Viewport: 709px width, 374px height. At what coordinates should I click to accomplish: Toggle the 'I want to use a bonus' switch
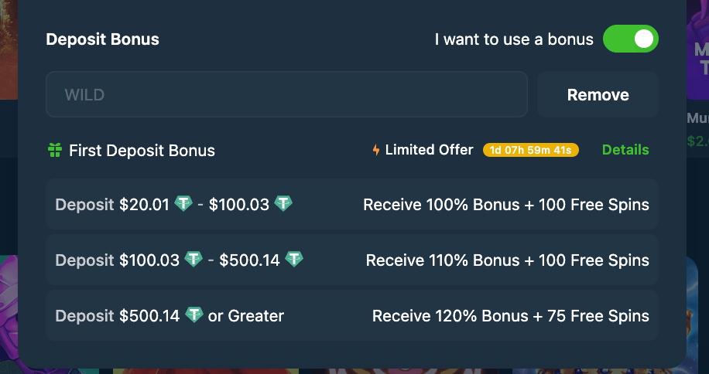(630, 39)
